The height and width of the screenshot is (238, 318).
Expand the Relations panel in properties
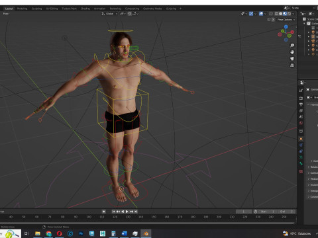point(309,167)
